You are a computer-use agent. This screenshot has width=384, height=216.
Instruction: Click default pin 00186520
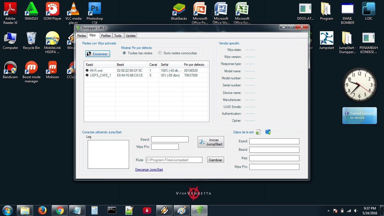pos(191,71)
